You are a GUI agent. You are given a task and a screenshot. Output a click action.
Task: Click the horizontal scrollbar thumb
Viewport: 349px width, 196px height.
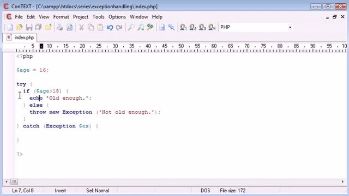(14, 182)
